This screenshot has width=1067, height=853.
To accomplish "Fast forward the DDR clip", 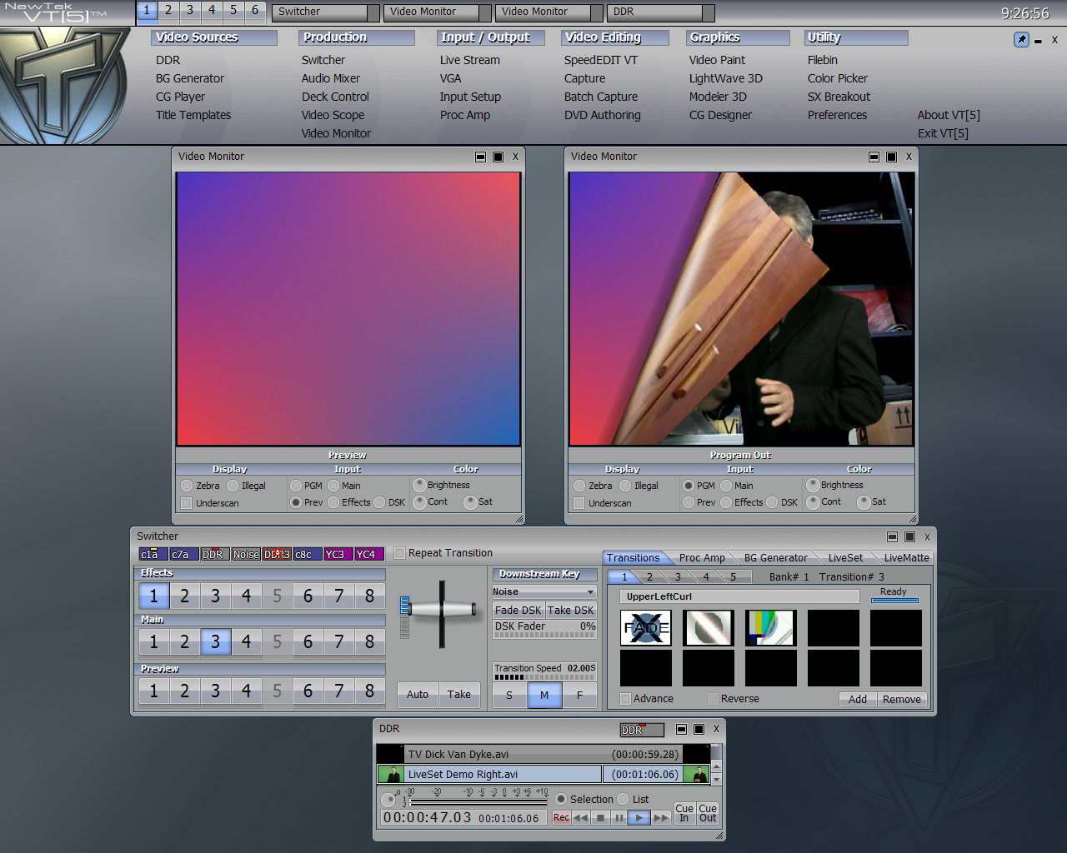I will pos(661,818).
